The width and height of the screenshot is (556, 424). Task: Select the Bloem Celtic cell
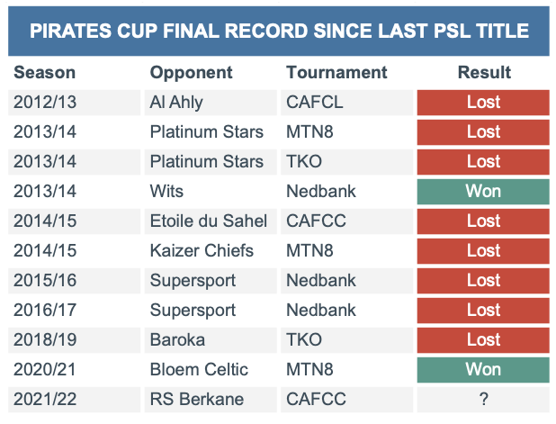[x=211, y=370]
